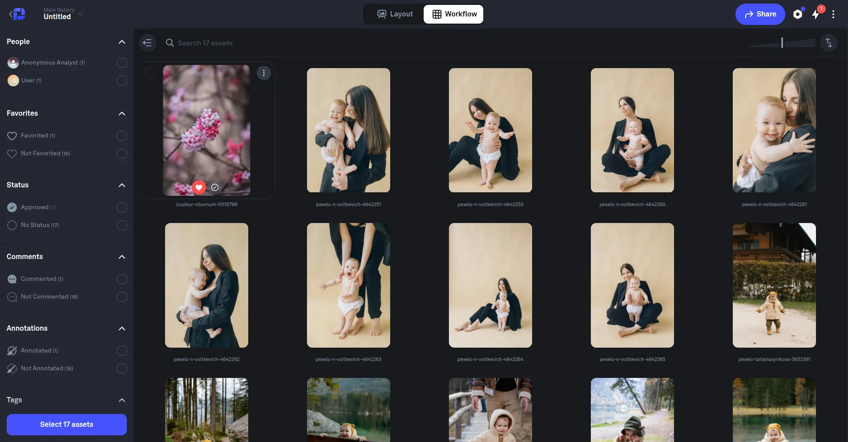Check the Not Commented filter
The height and width of the screenshot is (442, 848).
[121, 297]
